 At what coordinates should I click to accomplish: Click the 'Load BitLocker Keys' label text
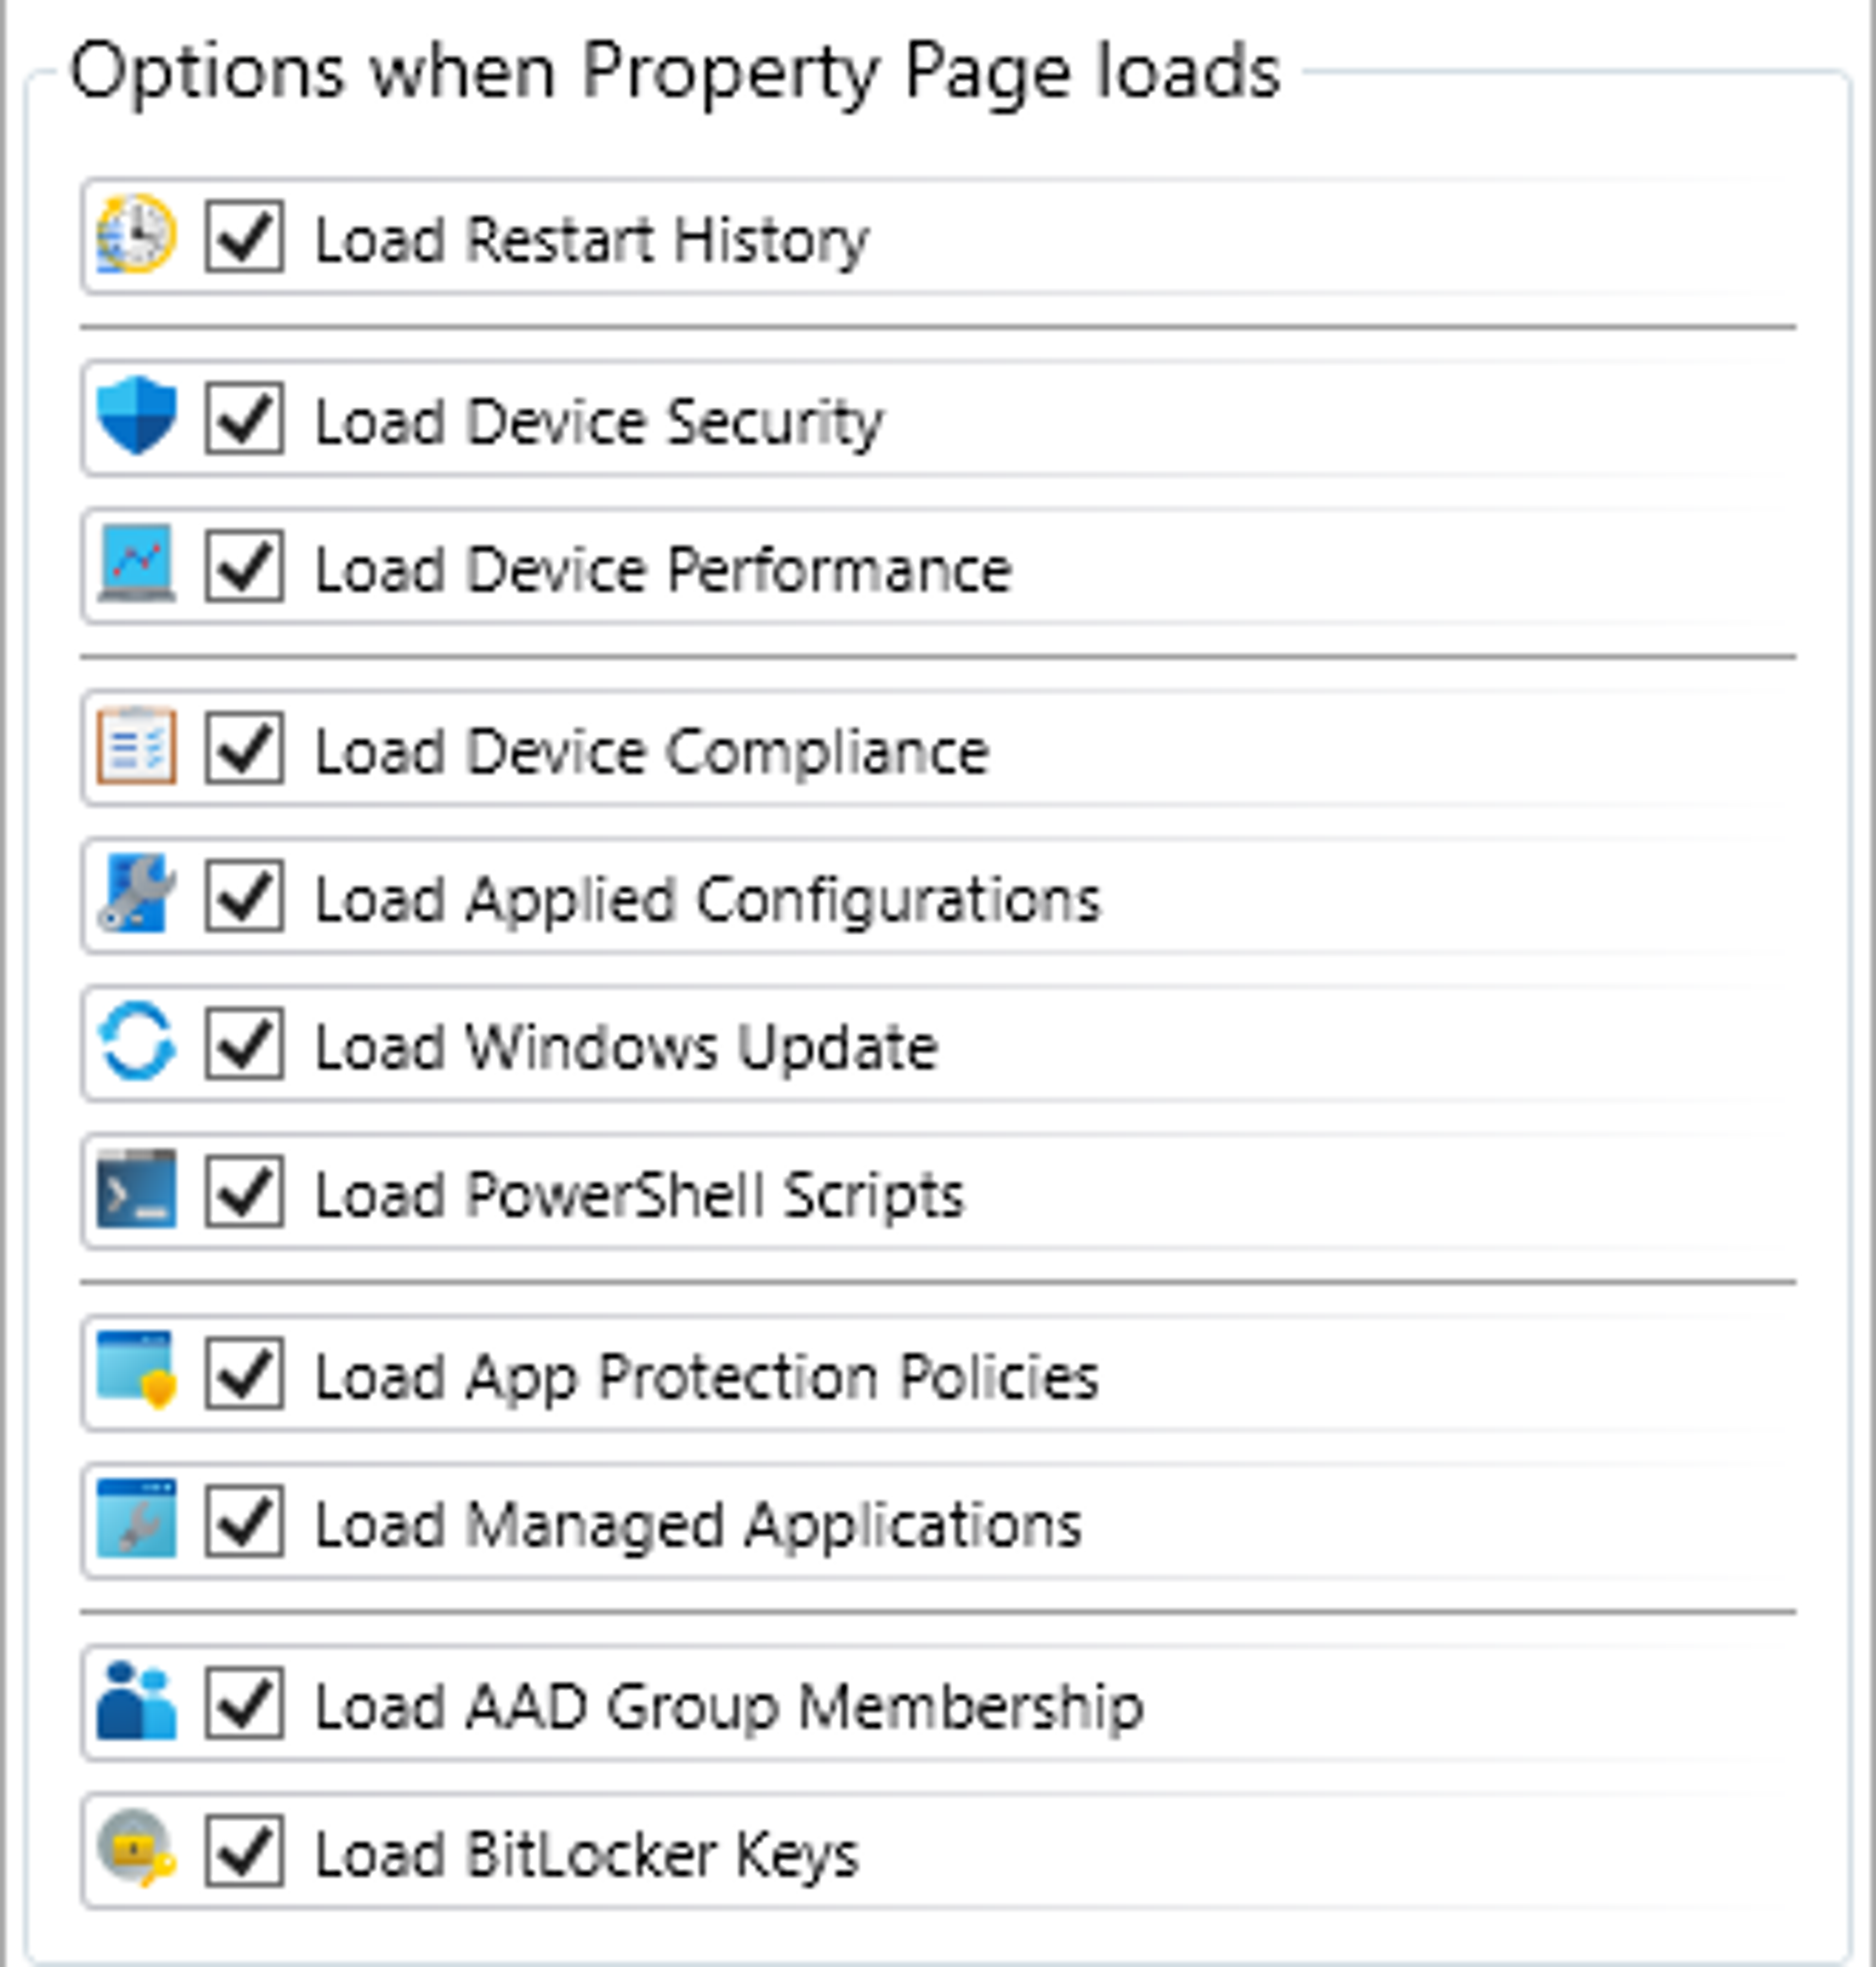click(x=587, y=1855)
